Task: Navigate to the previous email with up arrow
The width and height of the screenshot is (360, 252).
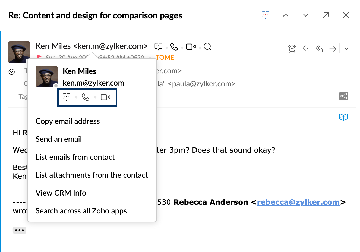Action: (285, 15)
